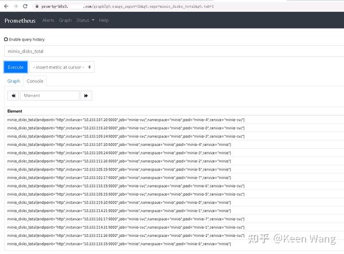This screenshot has height=254, width=344.
Task: Open insert metric at cursor dropdown
Action: tap(62, 68)
